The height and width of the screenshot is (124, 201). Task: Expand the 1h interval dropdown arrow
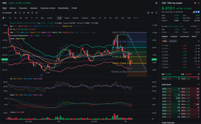point(137,18)
